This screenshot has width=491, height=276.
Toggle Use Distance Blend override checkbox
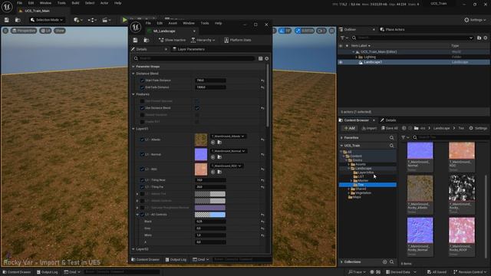(142, 108)
